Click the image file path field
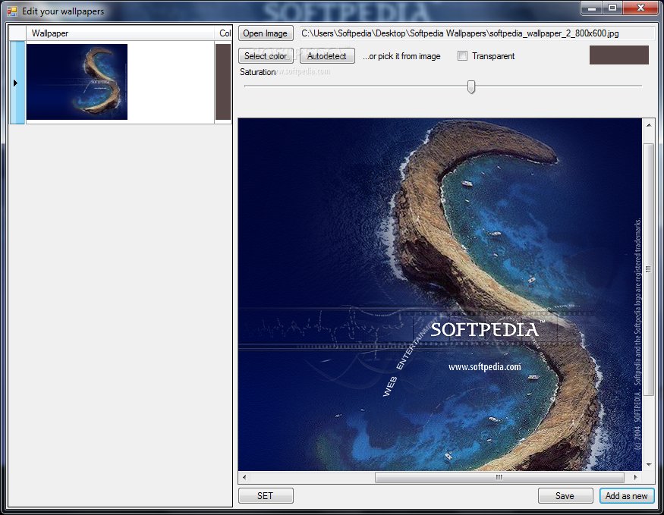 pos(477,33)
